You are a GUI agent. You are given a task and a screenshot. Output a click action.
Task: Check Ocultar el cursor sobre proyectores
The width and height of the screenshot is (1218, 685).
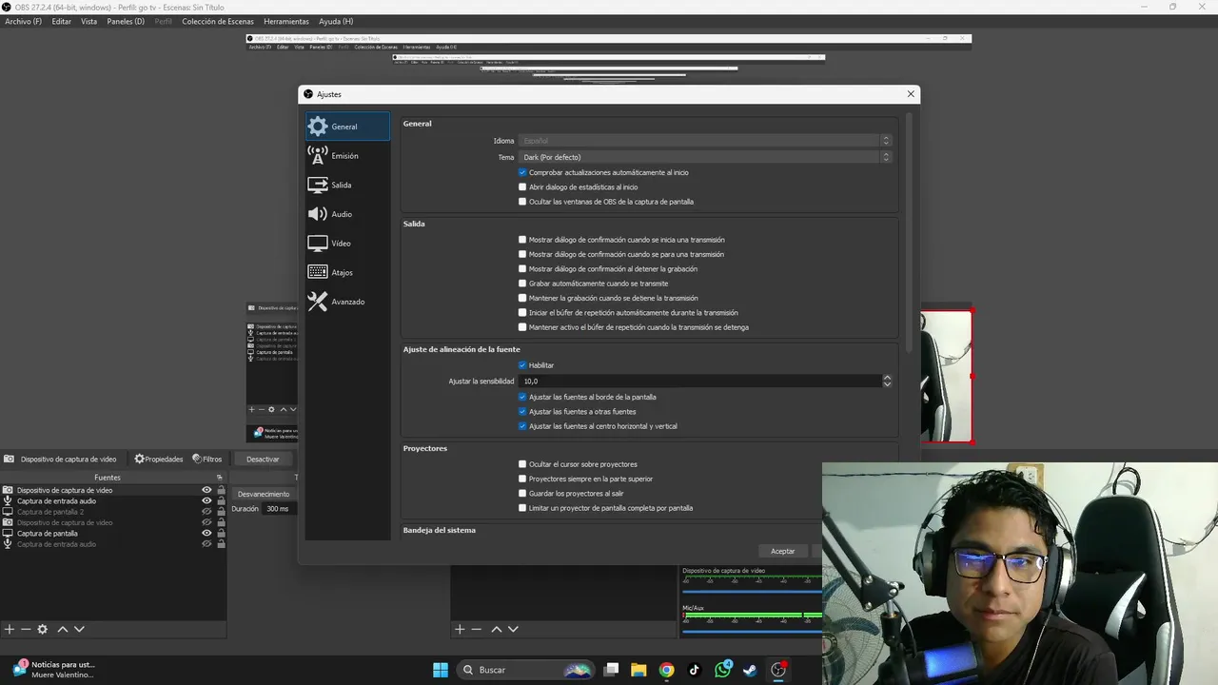tap(522, 464)
